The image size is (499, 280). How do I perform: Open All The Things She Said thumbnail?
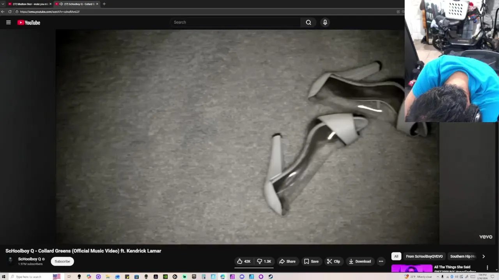[412, 268]
